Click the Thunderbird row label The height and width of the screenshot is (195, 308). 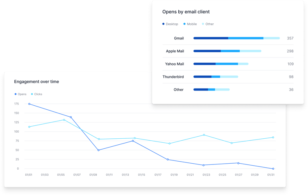click(x=173, y=77)
